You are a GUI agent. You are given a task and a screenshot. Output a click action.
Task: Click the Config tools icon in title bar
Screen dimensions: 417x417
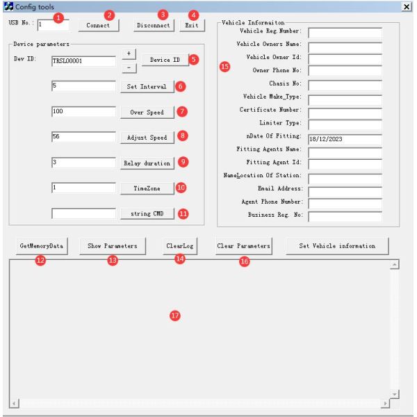(8, 6)
